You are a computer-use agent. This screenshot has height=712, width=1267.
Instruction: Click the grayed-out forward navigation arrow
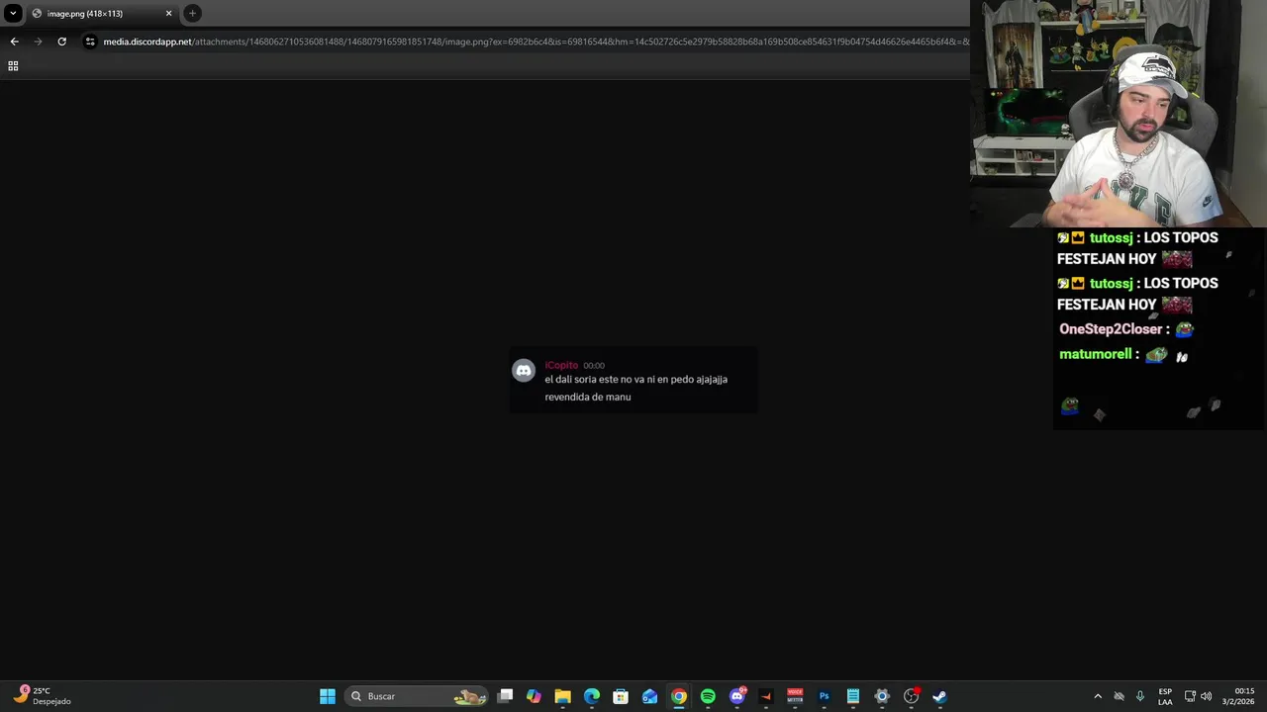(x=38, y=42)
